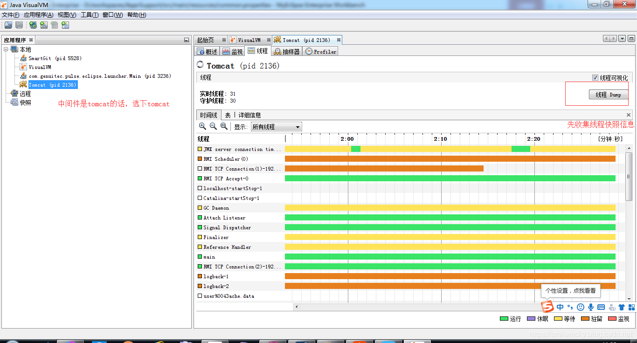
Task: Open the 工具(T) menu
Action: [90, 15]
